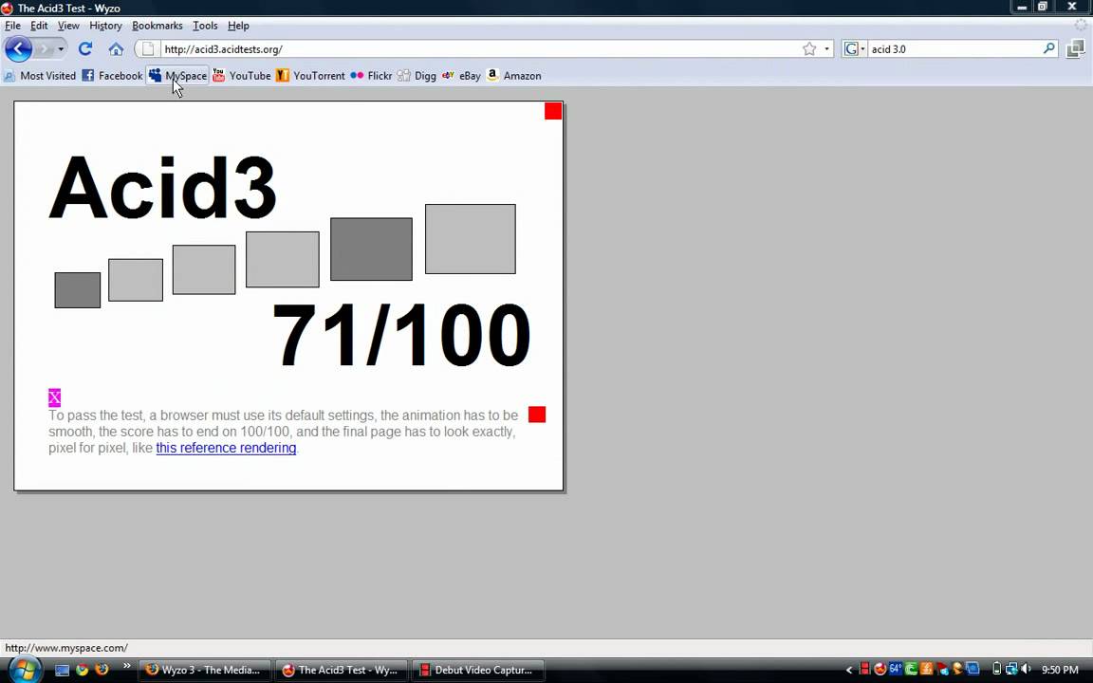Screen dimensions: 1093x683
Task: Open the Help menu
Action: (238, 26)
